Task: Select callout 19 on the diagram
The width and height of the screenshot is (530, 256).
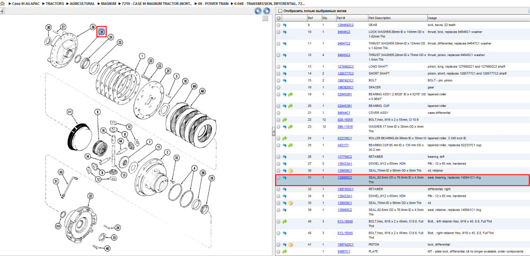Action: tap(211, 178)
